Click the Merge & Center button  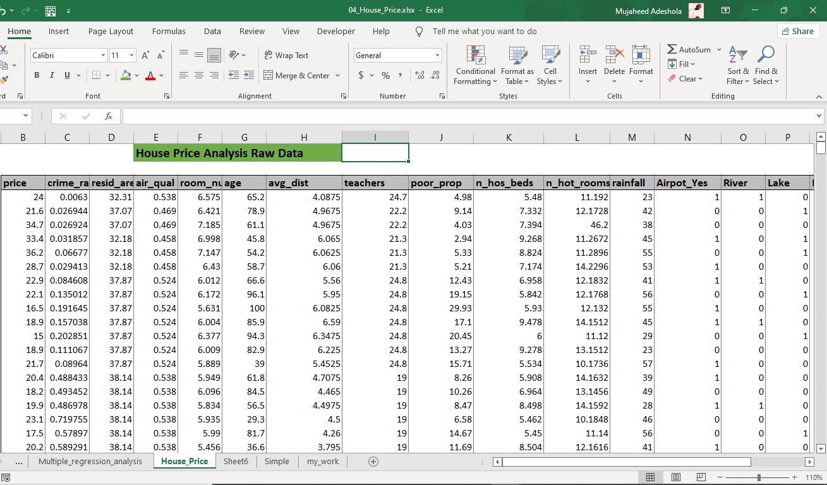click(x=301, y=75)
